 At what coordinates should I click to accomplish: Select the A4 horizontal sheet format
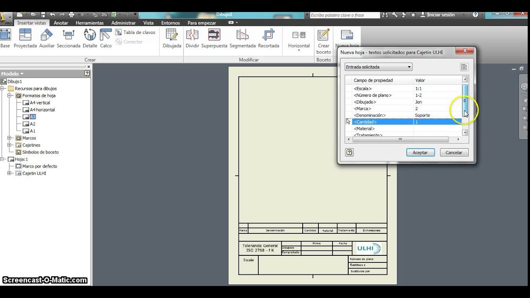tap(42, 110)
